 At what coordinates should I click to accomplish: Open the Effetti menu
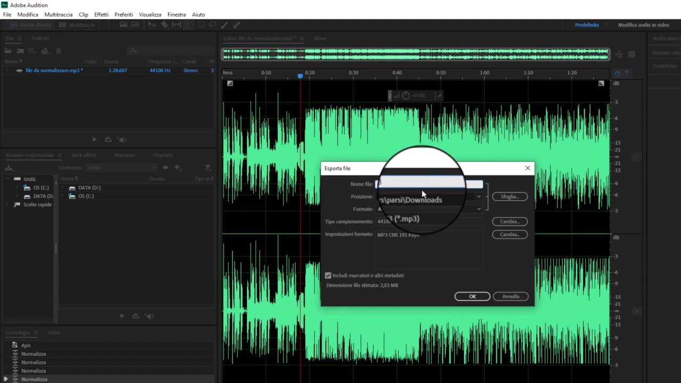click(x=101, y=14)
